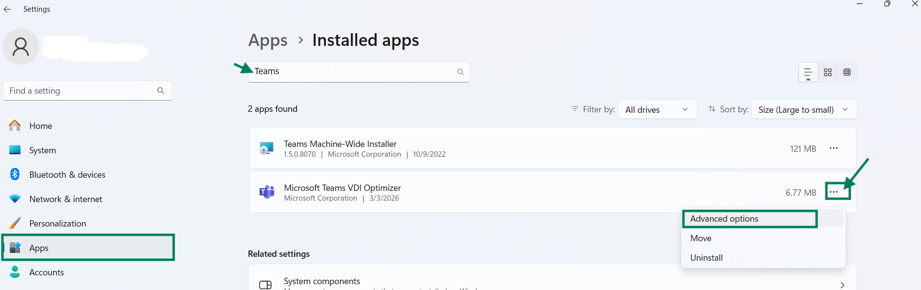
Task: Open the user profile avatar
Action: tap(20, 46)
